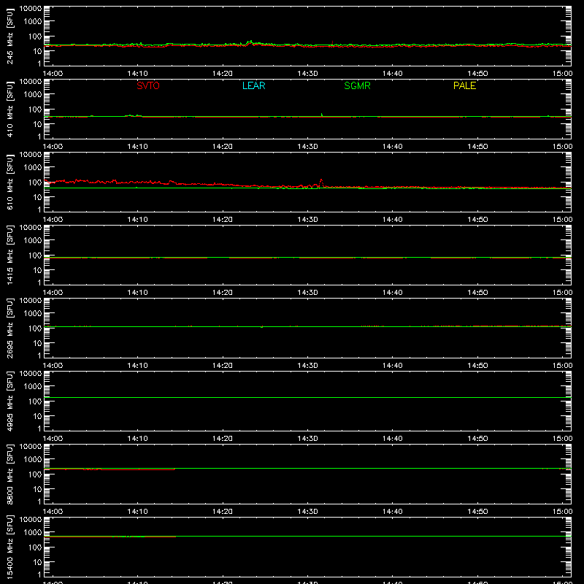Click the 15:00 time label under the 4995 MHz panel
This screenshot has height=584, width=584.
point(562,439)
